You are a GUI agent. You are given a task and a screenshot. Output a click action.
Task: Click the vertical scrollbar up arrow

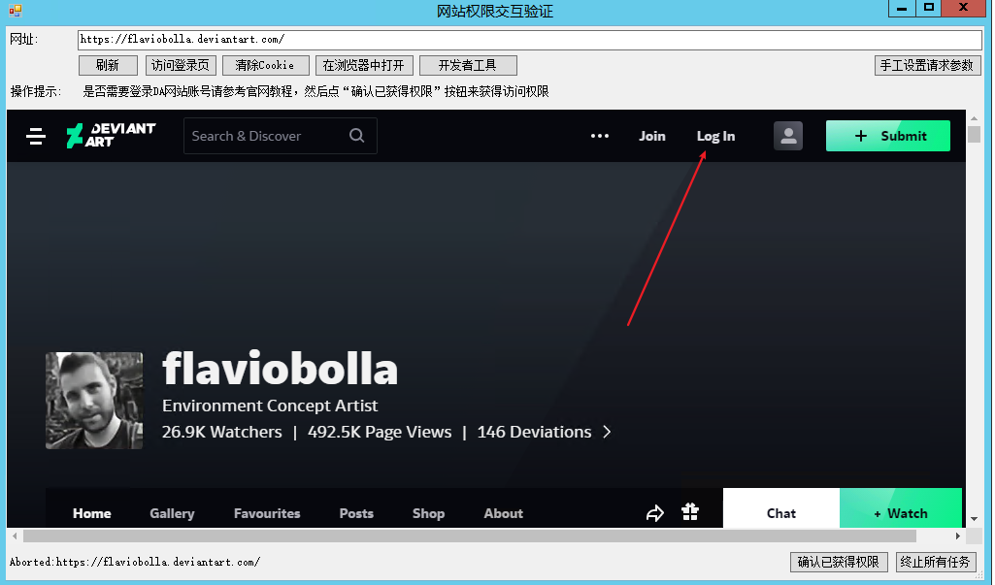point(974,118)
